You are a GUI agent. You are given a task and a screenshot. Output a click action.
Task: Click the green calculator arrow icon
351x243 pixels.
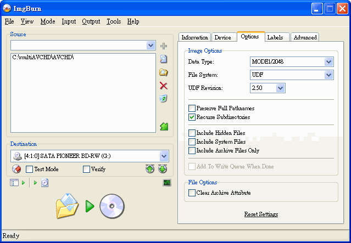click(164, 127)
